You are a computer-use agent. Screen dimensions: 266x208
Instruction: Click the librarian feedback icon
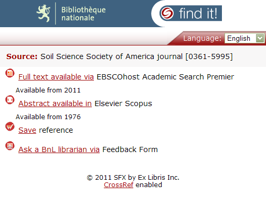pyautogui.click(x=10, y=146)
